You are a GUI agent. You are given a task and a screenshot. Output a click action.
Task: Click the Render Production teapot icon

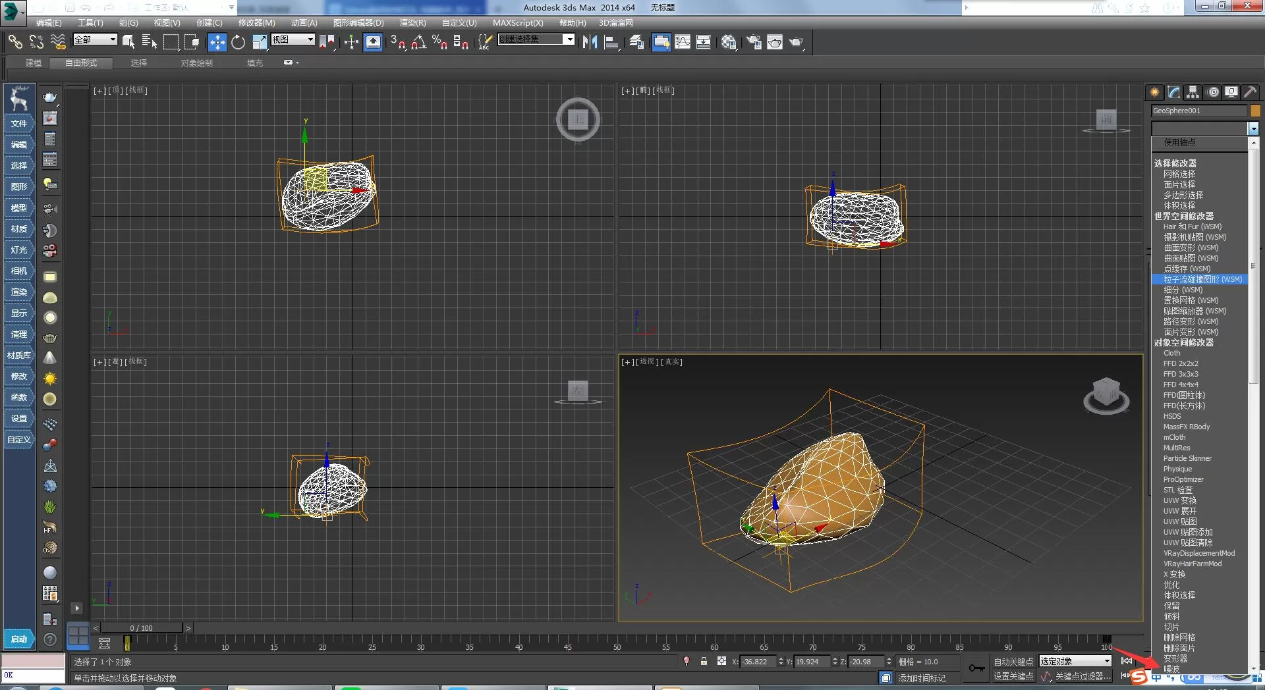(x=797, y=41)
